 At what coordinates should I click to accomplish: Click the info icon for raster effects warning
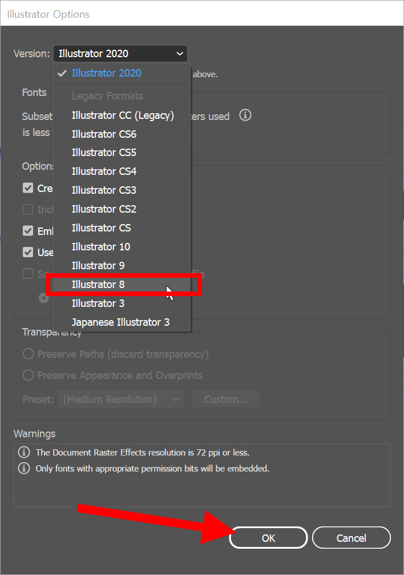24,452
